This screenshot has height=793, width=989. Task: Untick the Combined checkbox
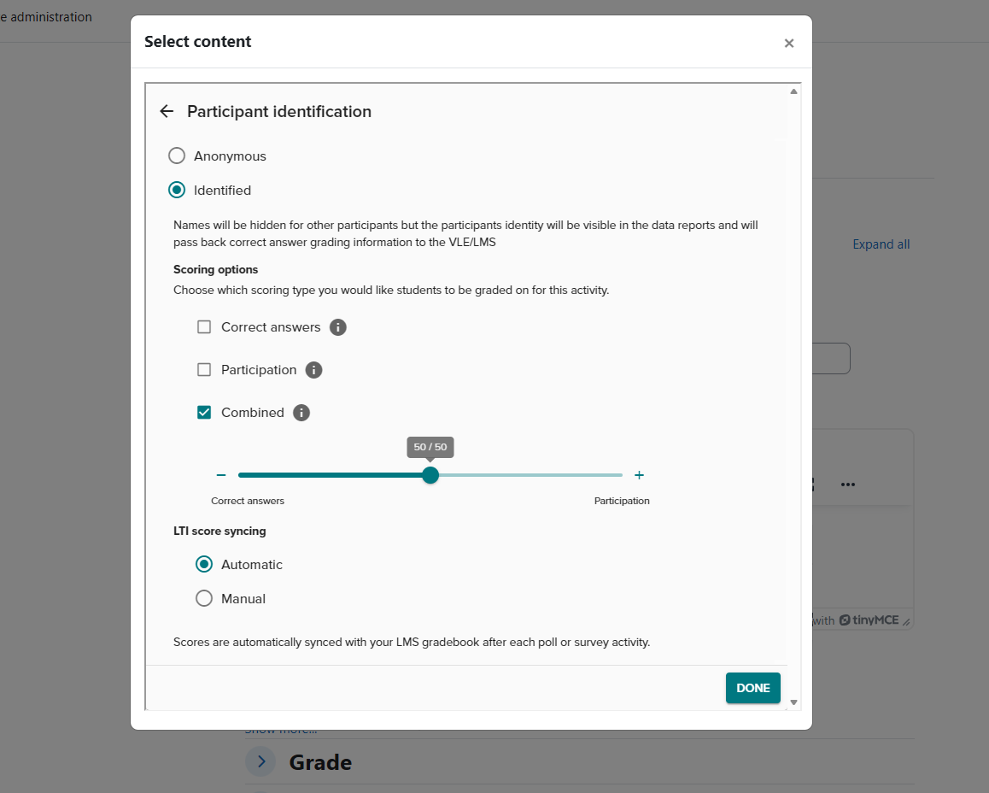point(204,413)
